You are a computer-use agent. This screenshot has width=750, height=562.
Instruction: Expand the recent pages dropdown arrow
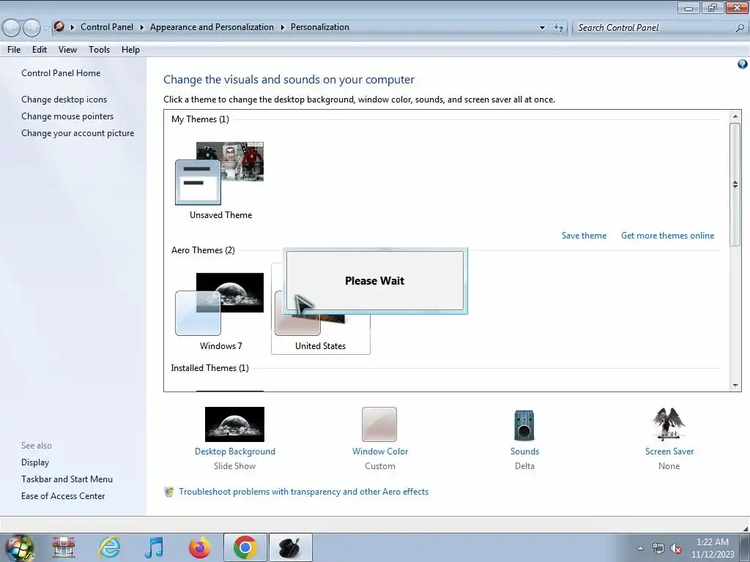coord(46,29)
